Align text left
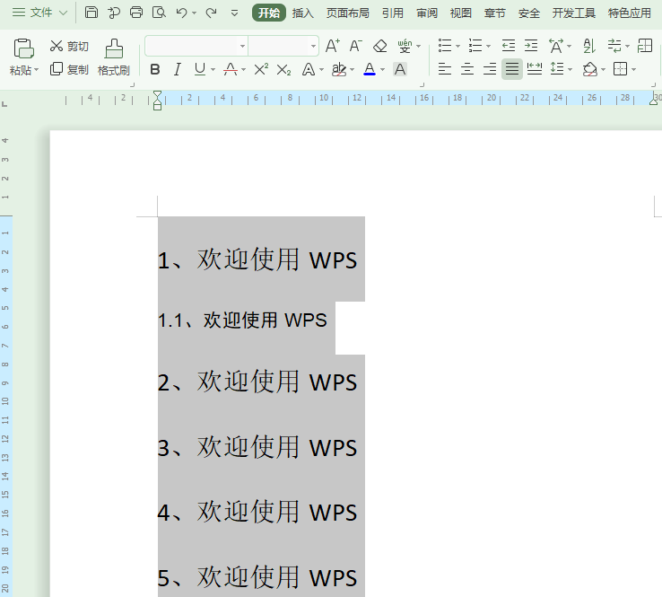This screenshot has height=597, width=662. click(x=445, y=69)
